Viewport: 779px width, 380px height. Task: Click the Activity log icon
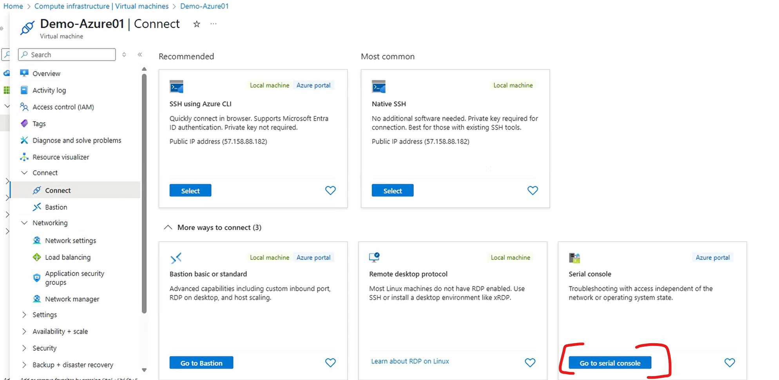pyautogui.click(x=24, y=90)
